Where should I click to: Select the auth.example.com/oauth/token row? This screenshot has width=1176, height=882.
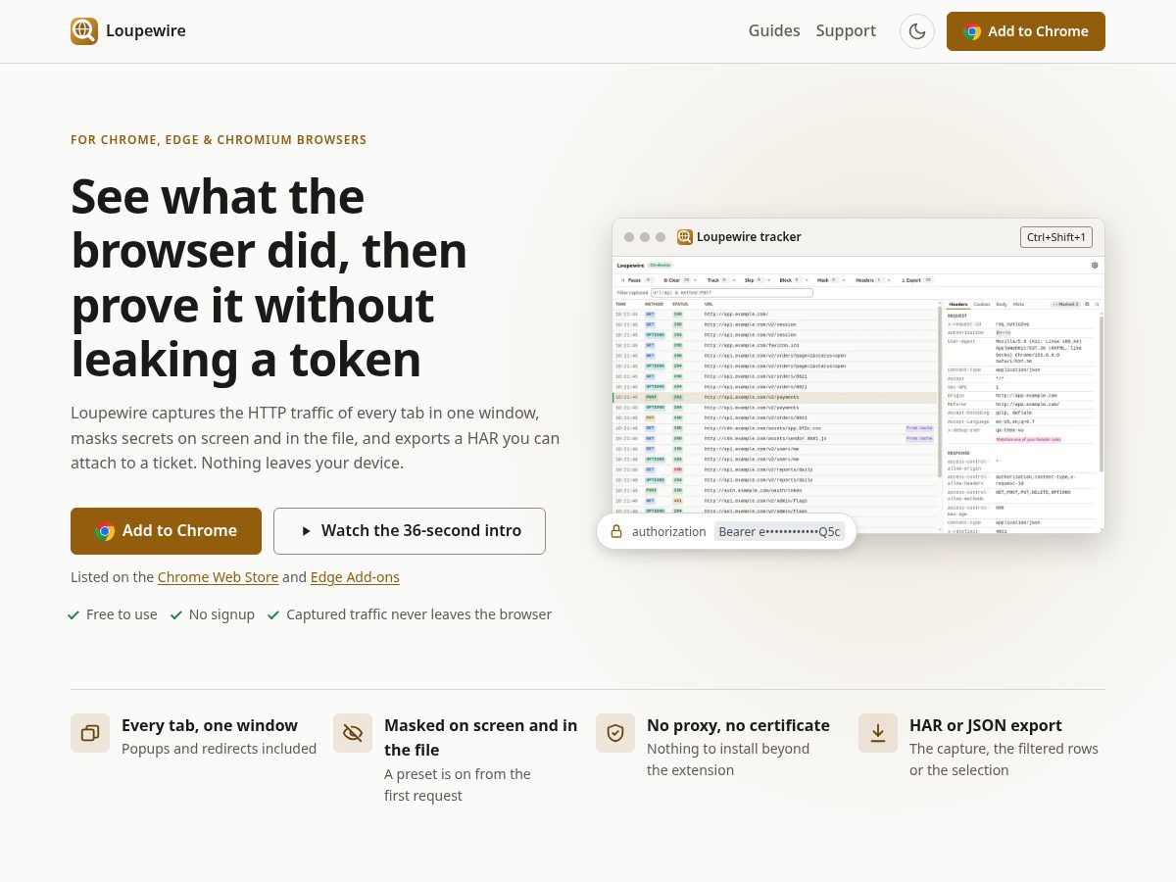coord(776,490)
